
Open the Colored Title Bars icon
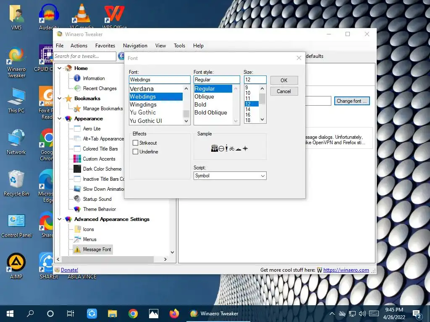77,149
